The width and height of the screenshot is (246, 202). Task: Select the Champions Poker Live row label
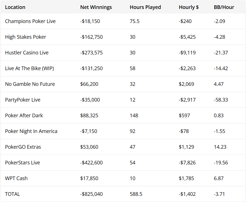click(30, 21)
